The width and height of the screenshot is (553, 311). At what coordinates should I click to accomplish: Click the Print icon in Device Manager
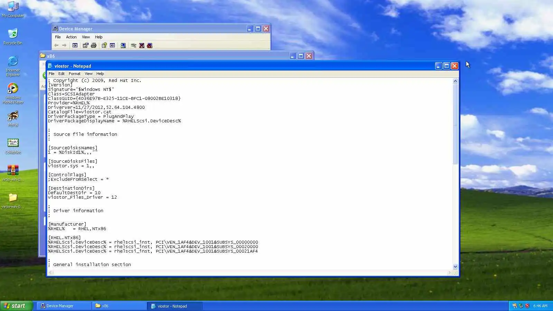(94, 45)
